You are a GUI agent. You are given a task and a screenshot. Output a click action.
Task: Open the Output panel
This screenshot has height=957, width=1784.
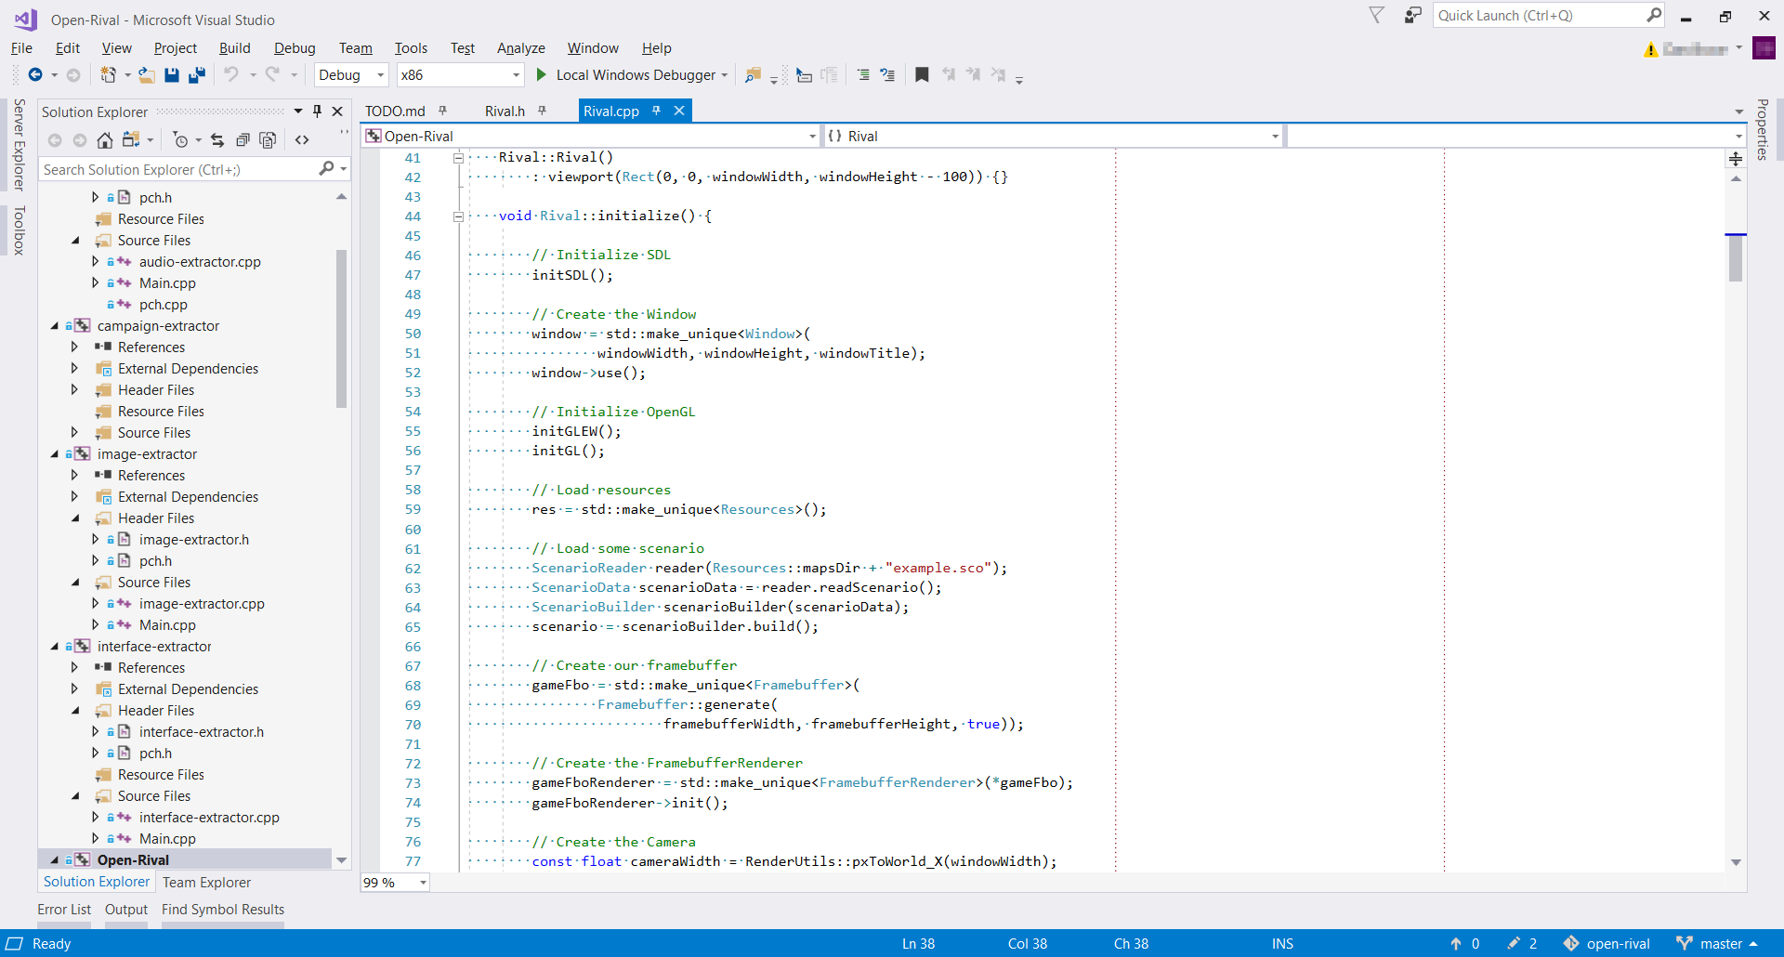[126, 910]
